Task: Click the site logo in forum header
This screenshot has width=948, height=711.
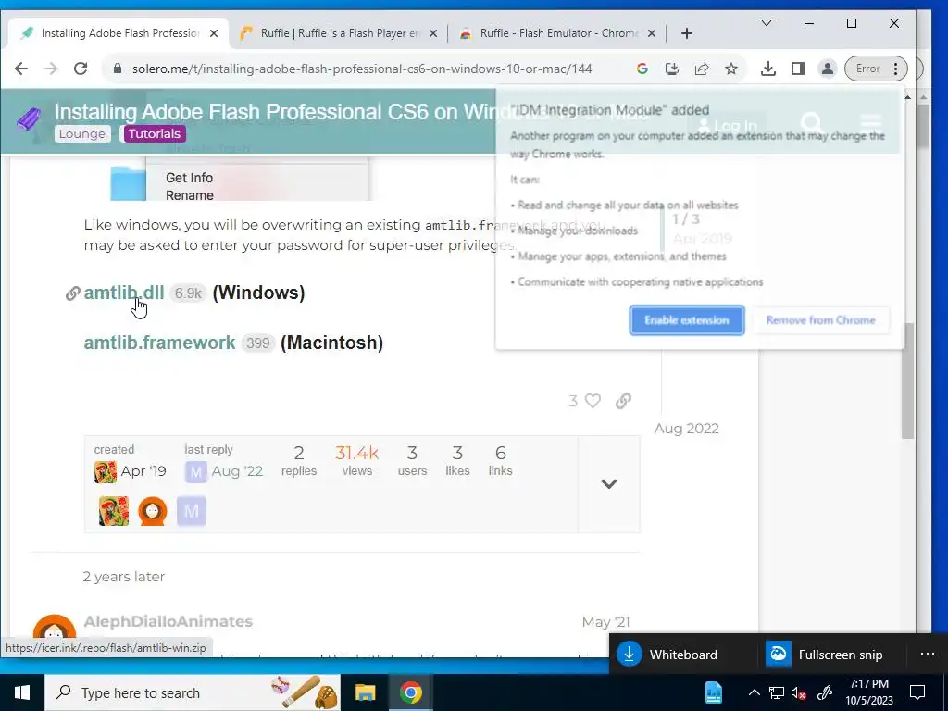Action: point(29,119)
